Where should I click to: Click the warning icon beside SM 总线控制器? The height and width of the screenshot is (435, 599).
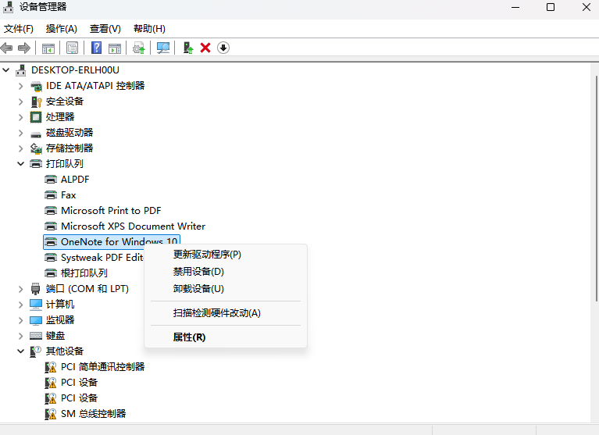(x=51, y=414)
